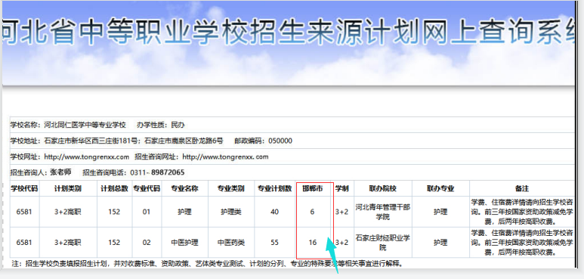Select the 中医药类 category cell

pyautogui.click(x=231, y=242)
